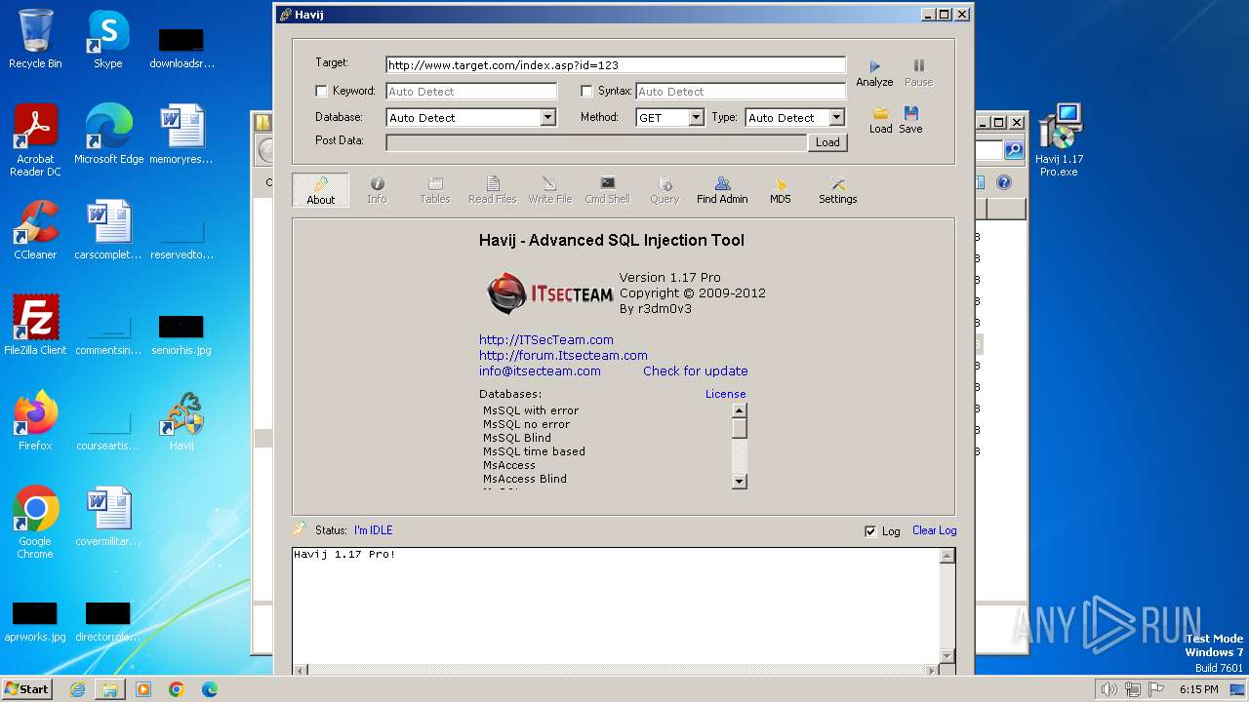Open Google Chrome desktop shortcut

click(35, 523)
